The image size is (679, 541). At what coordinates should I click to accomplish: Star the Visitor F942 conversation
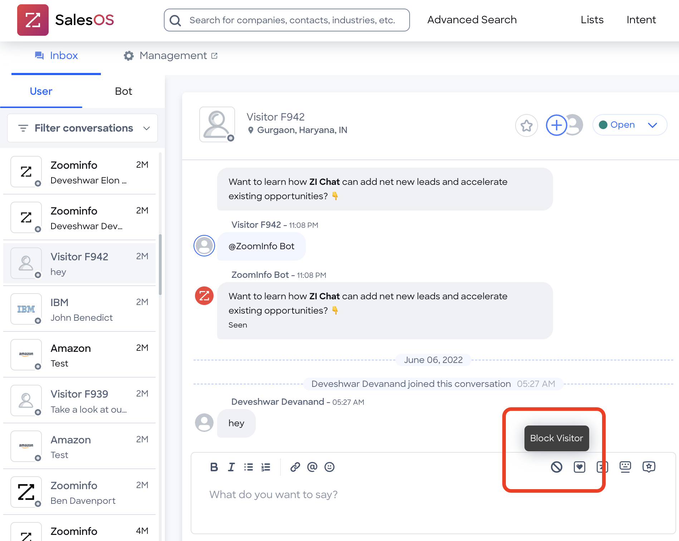[x=526, y=126]
